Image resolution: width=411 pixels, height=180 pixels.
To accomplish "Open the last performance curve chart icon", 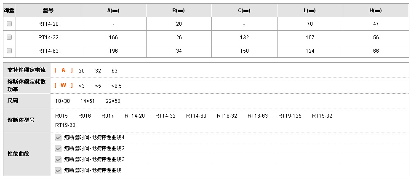I will coord(58,171).
